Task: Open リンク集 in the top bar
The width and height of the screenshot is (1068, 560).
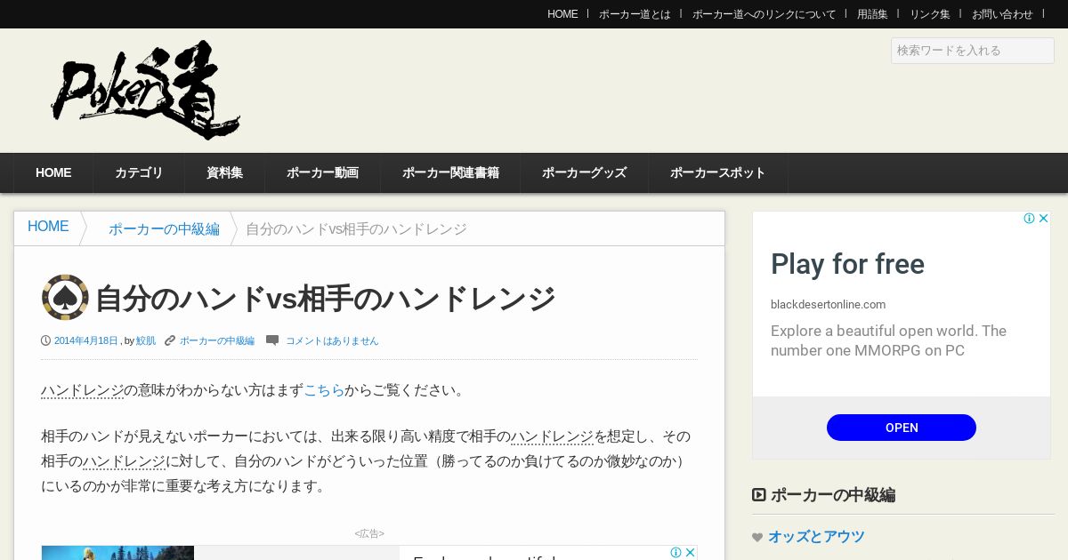Action: [x=930, y=14]
